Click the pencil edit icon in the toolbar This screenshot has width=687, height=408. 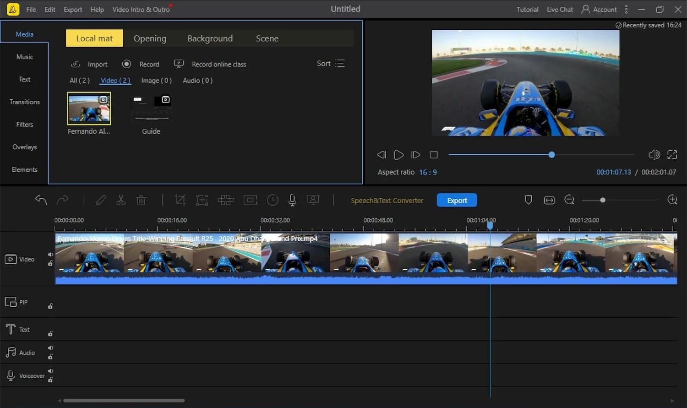[x=101, y=200]
